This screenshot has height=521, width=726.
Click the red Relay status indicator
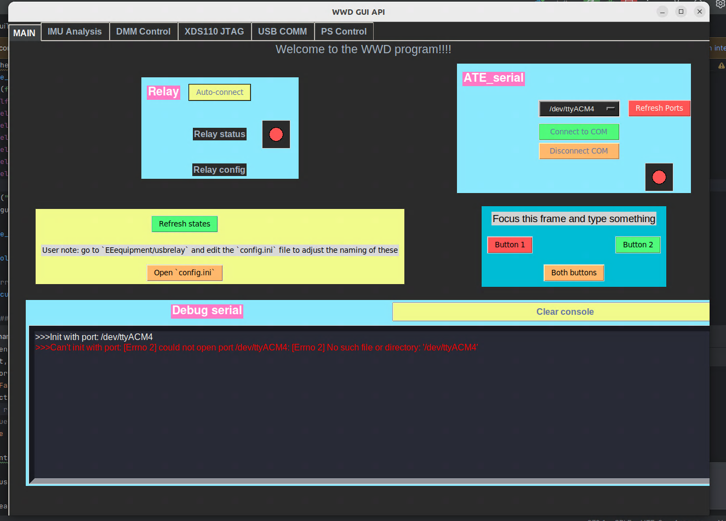click(276, 134)
